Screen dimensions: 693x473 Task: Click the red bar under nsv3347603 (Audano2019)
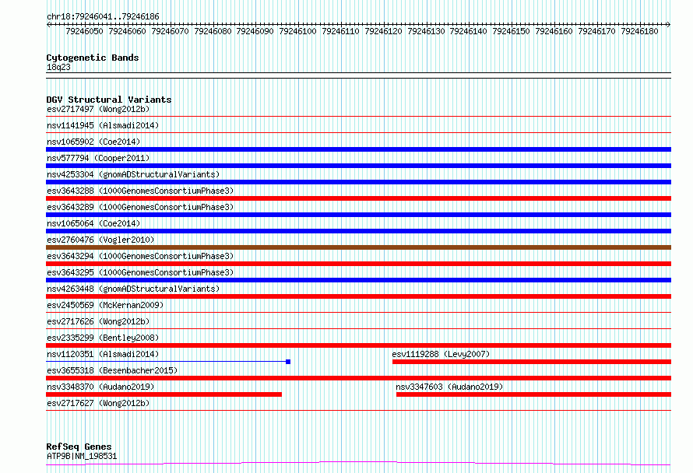534,394
